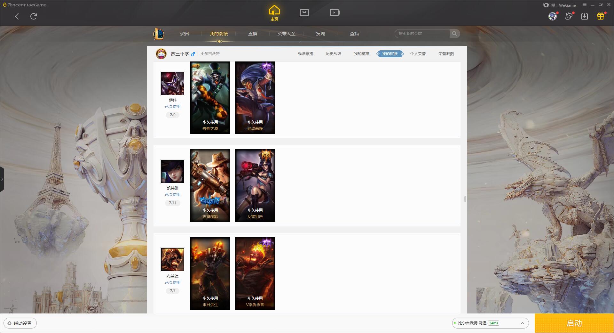Click inside the 搜索我的英雄 search field

[x=422, y=34]
